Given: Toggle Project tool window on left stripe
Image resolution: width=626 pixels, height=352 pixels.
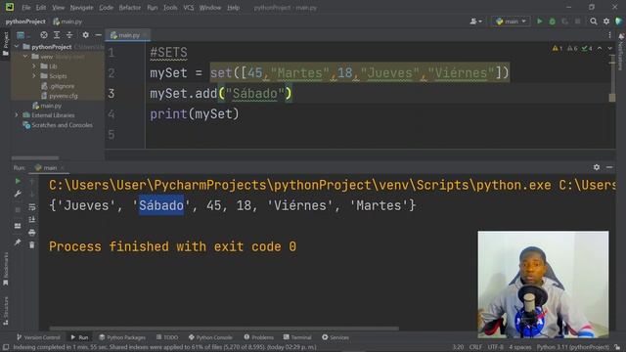Looking at the screenshot, I should coord(6,43).
